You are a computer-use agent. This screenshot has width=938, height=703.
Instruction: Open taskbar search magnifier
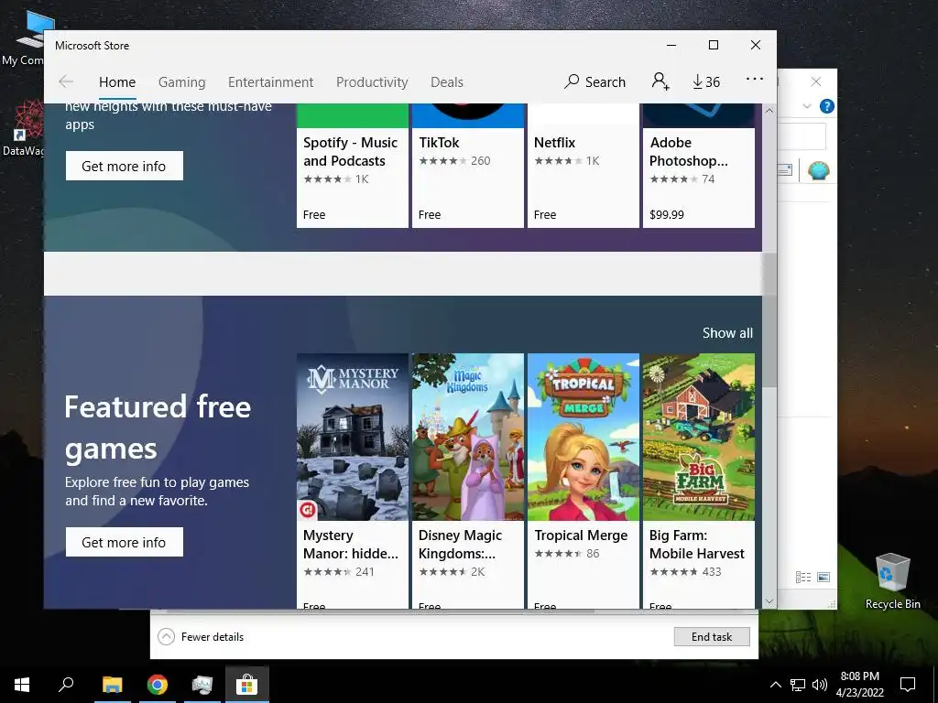click(x=66, y=685)
